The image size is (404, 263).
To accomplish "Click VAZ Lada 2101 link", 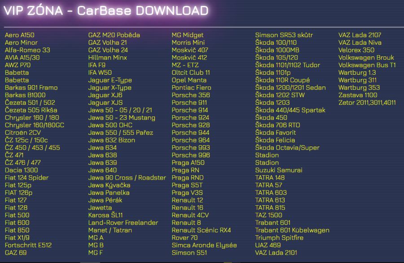I will tap(276, 252).
